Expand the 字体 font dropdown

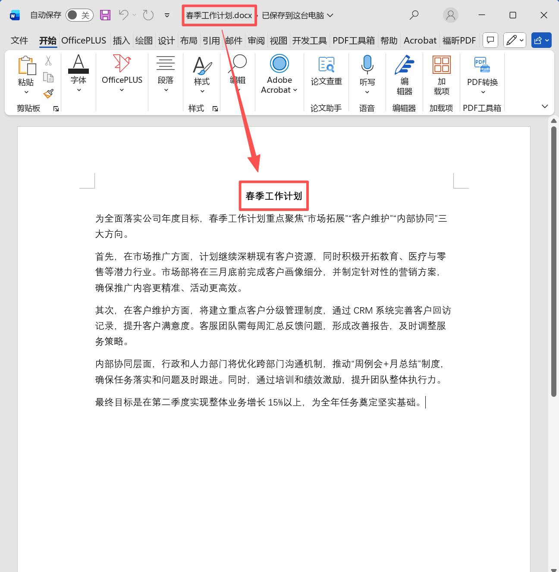click(79, 90)
